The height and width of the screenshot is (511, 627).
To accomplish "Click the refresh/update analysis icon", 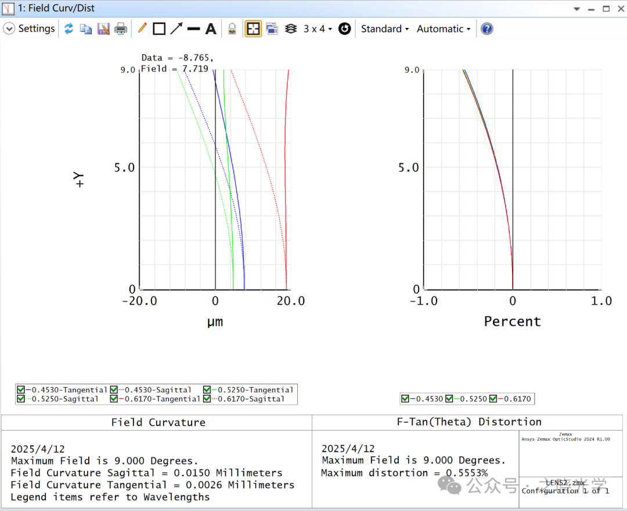I will pos(69,28).
